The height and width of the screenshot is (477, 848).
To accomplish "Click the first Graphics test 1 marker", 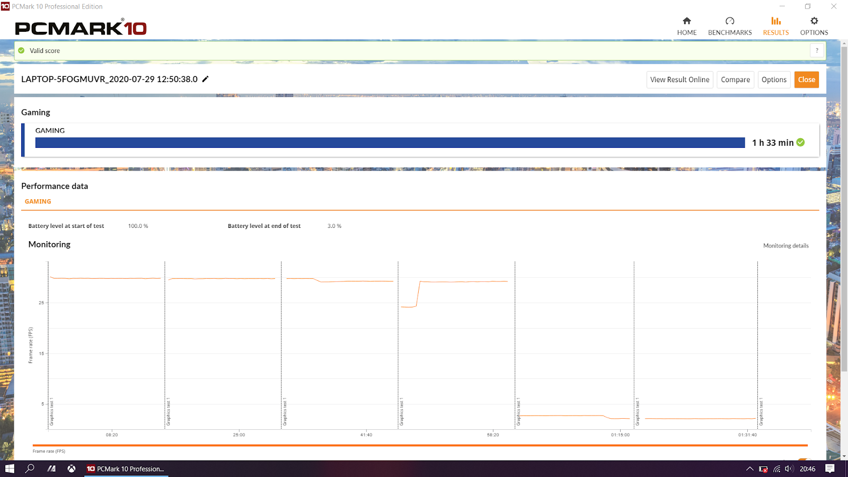I will coord(51,412).
